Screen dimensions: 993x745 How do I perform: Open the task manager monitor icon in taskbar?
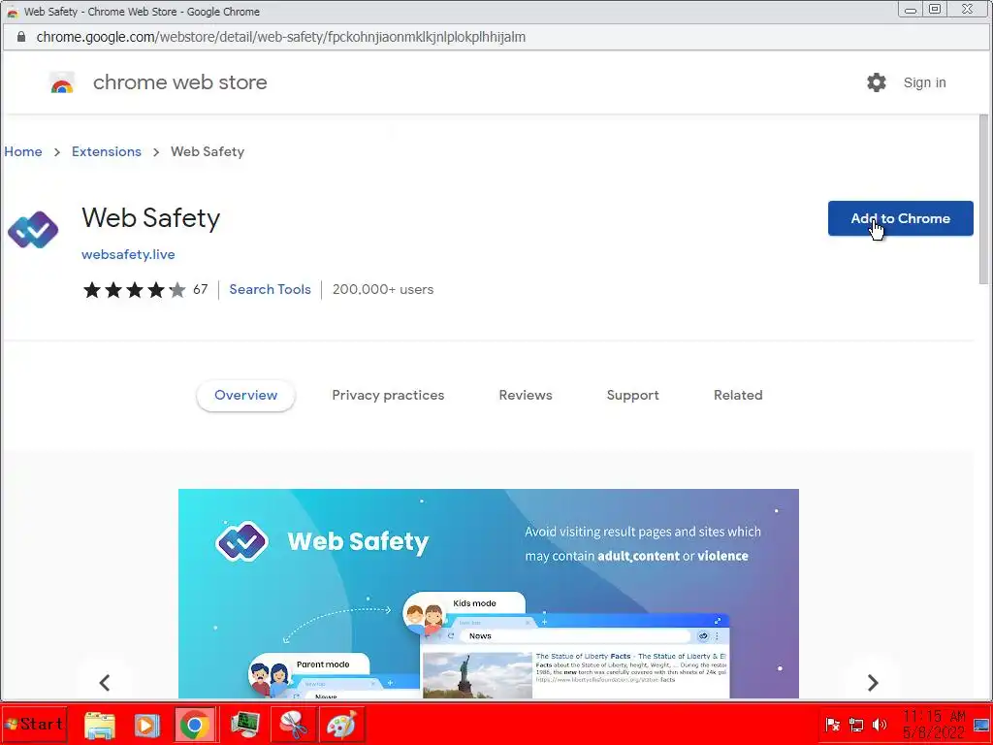(245, 724)
